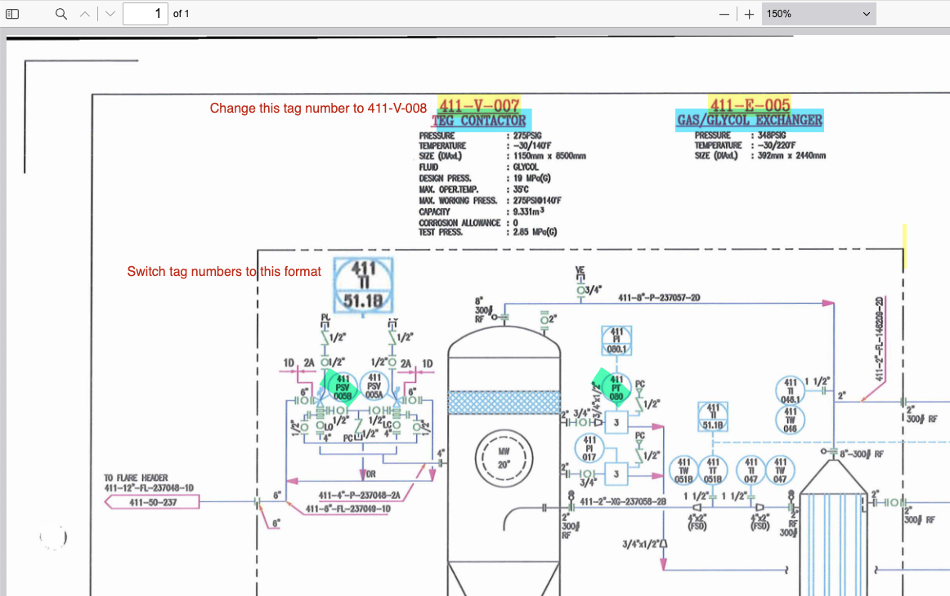Click the MW 20" manway circle

[x=504, y=457]
